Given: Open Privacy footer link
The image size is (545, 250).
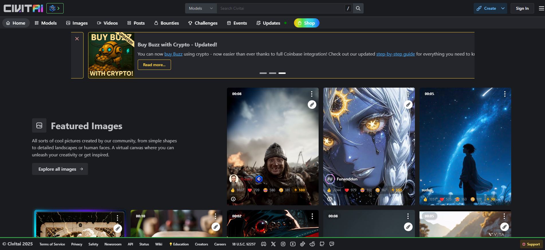Looking at the screenshot, I should coord(77,244).
